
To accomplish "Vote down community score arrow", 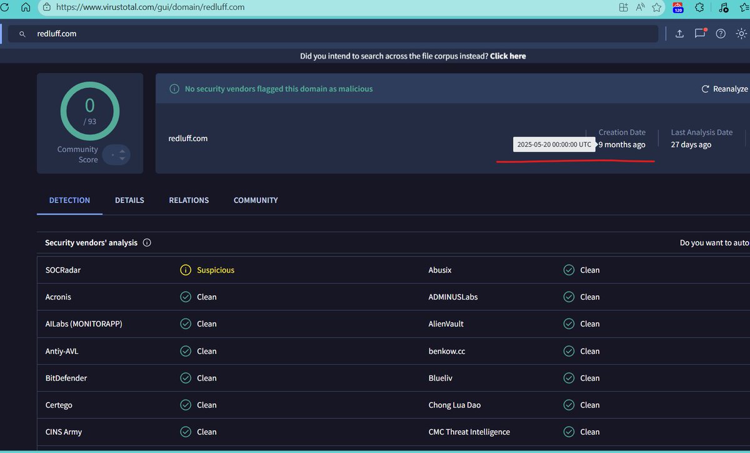I will click(122, 158).
